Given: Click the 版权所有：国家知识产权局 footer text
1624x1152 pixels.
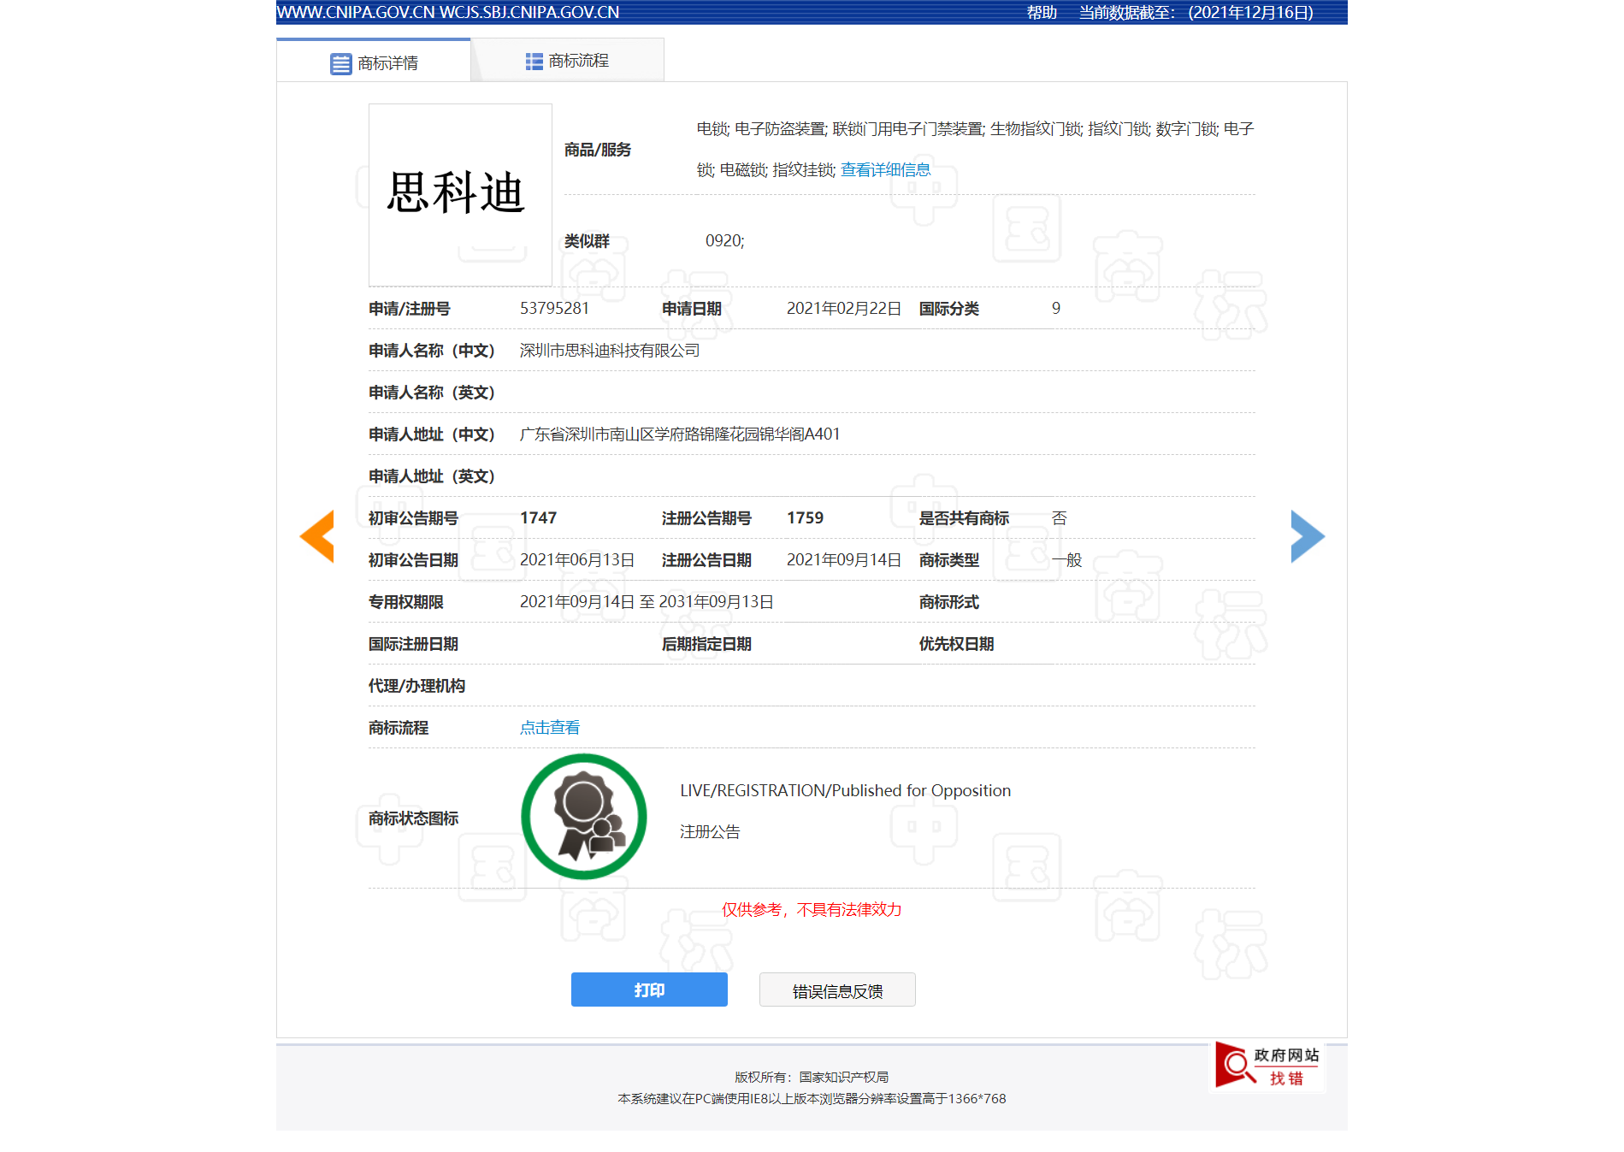Looking at the screenshot, I should [812, 1077].
